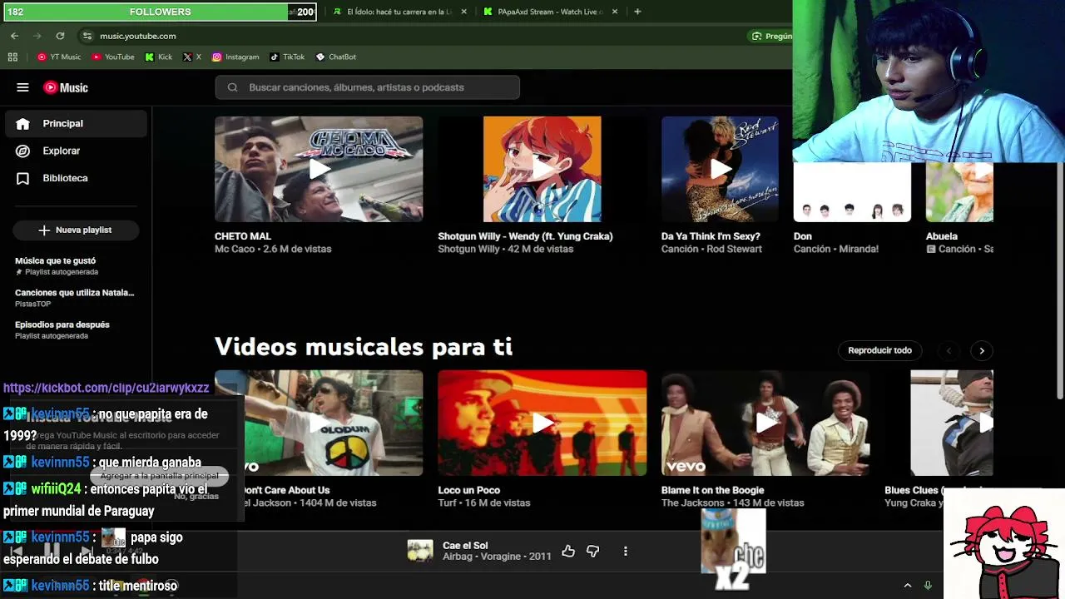The width and height of the screenshot is (1065, 599).
Task: Open the kickbot.com clip link
Action: (106, 388)
